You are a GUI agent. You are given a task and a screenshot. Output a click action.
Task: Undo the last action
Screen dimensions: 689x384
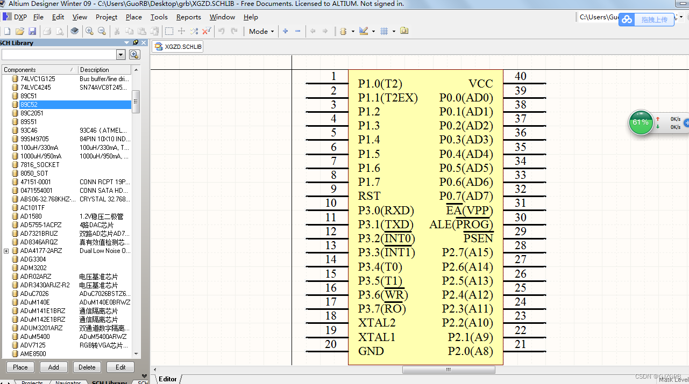tap(221, 31)
